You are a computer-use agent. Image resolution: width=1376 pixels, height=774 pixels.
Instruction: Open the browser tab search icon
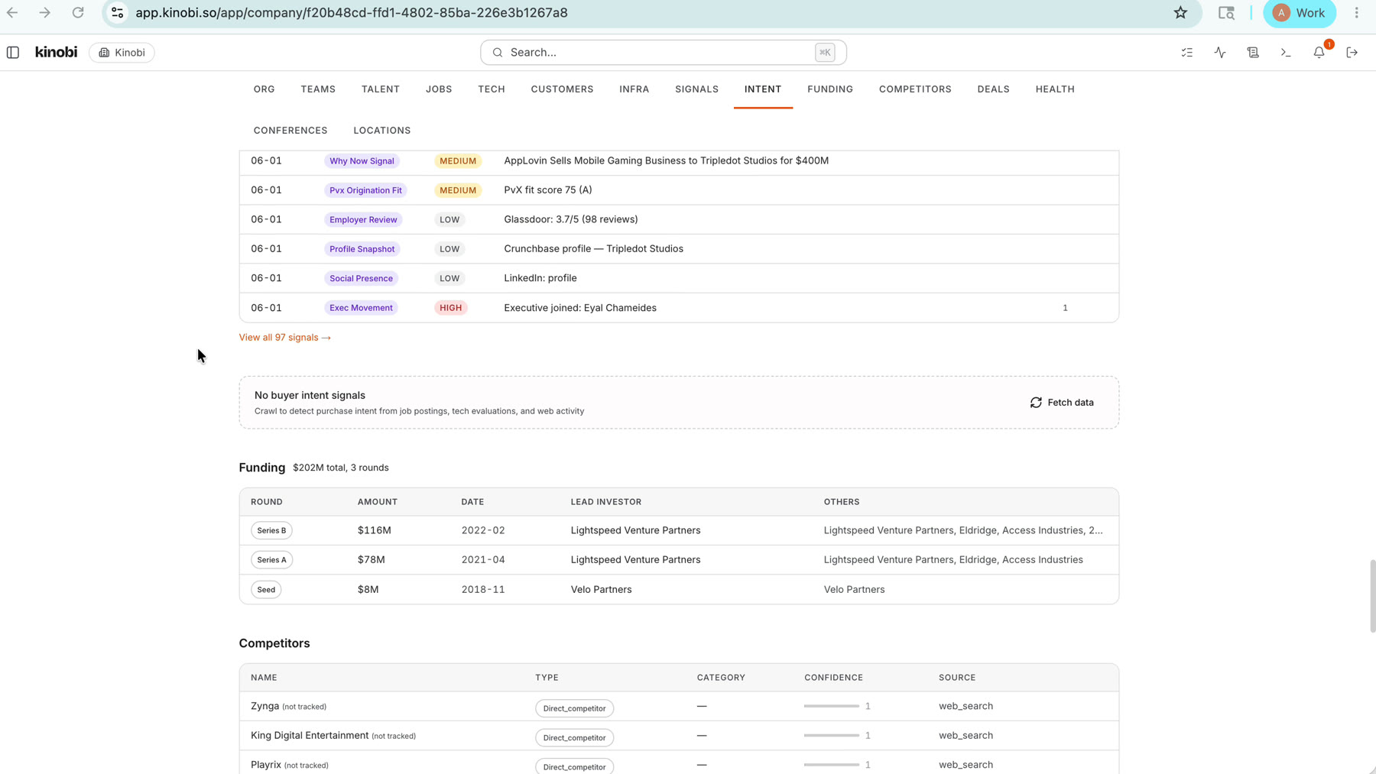pos(1226,12)
